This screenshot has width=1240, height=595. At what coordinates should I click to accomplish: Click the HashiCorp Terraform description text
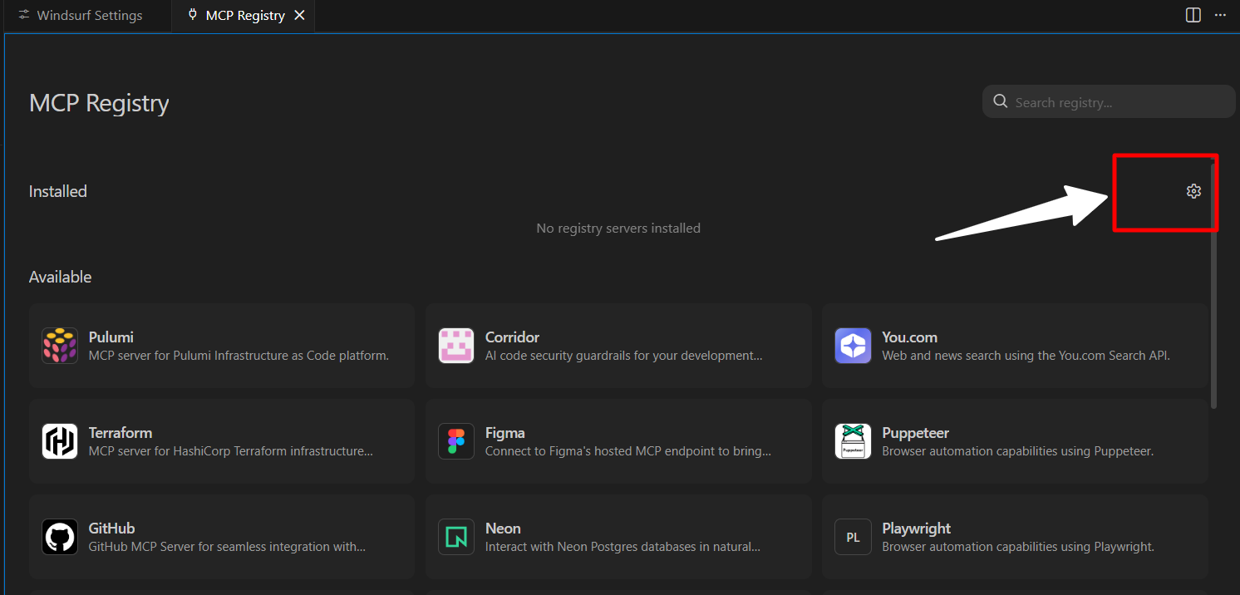click(x=230, y=451)
